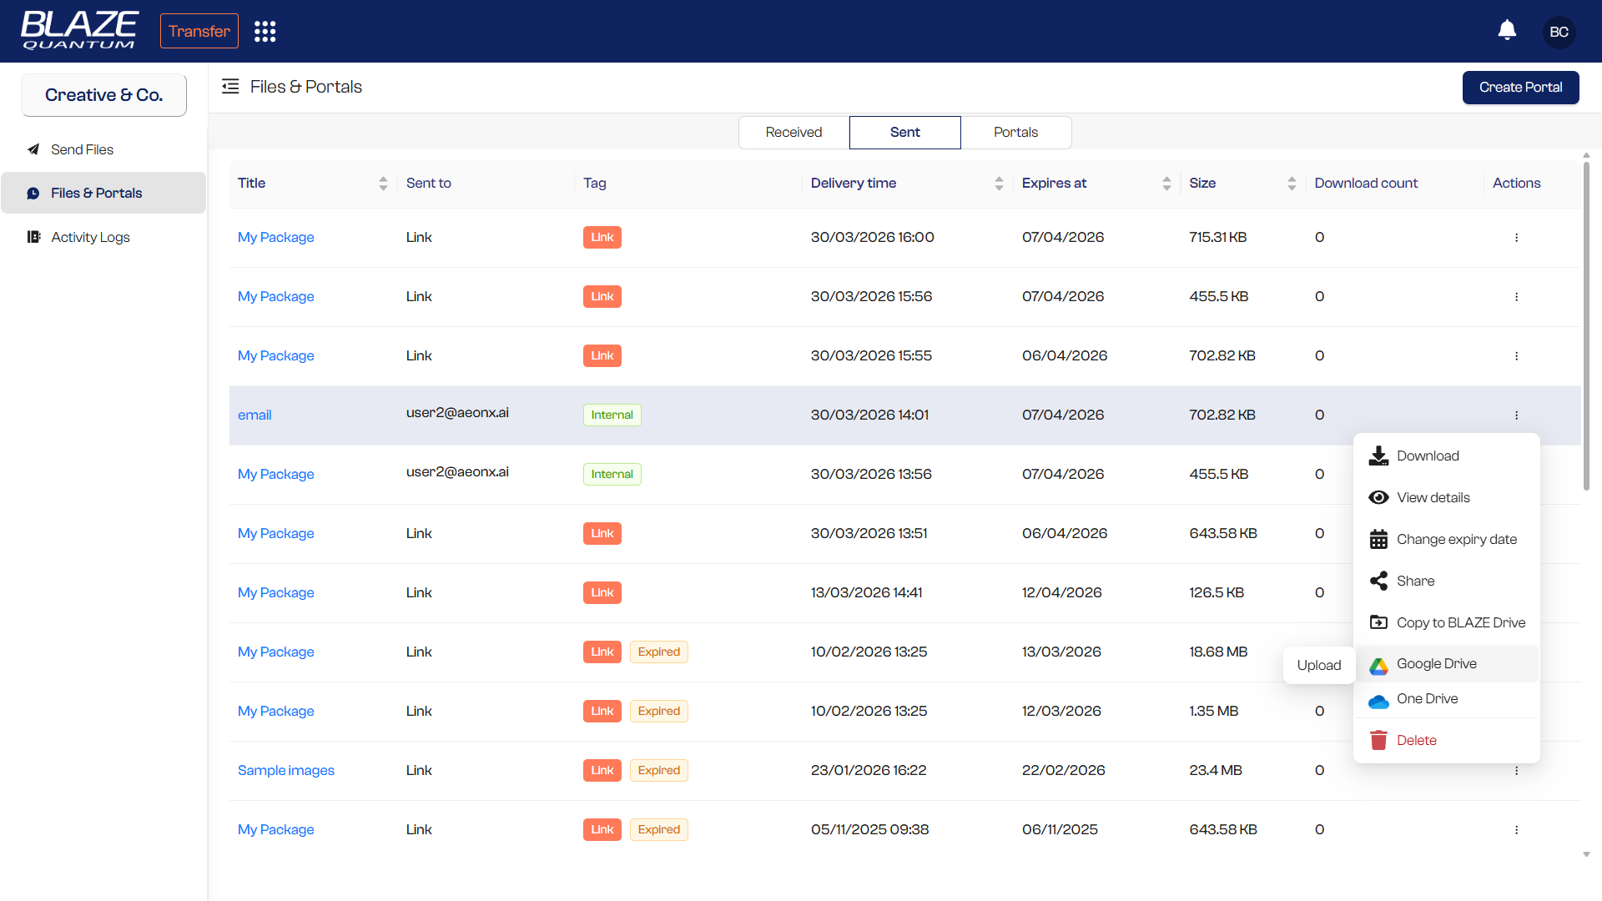The width and height of the screenshot is (1602, 901).
Task: Open the BC profile avatar
Action: 1559,31
